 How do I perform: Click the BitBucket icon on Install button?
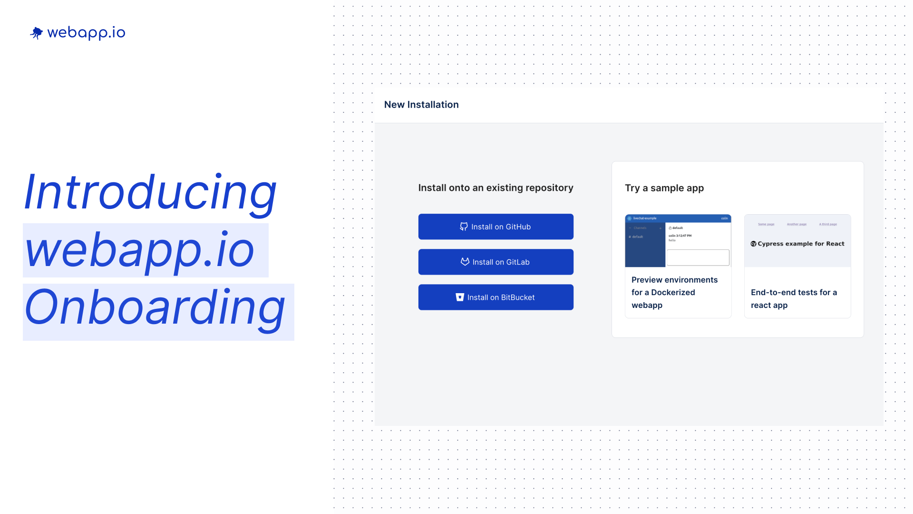click(x=460, y=297)
